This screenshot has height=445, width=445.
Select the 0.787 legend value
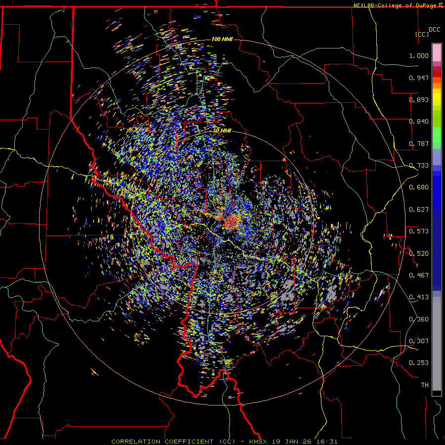[x=419, y=143]
